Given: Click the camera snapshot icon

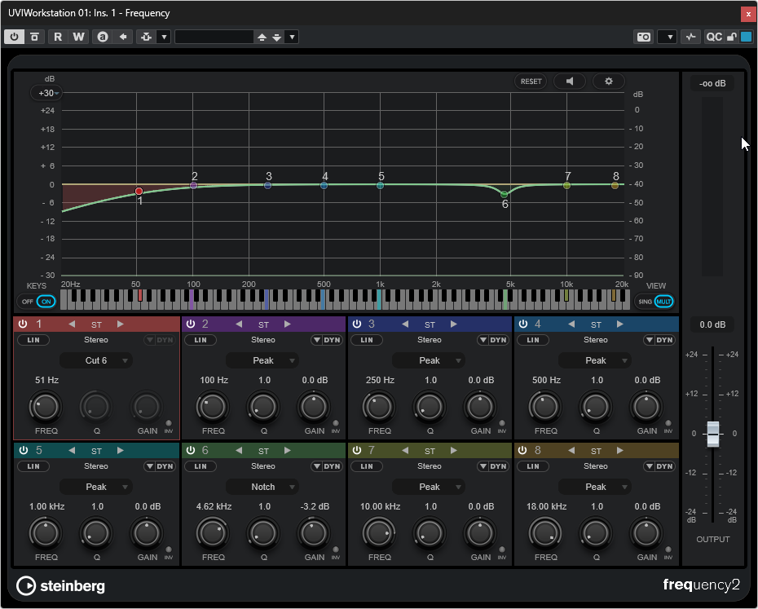Looking at the screenshot, I should [643, 37].
